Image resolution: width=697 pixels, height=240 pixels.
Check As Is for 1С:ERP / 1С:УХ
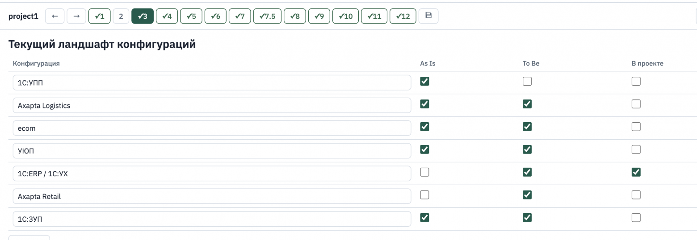point(425,172)
